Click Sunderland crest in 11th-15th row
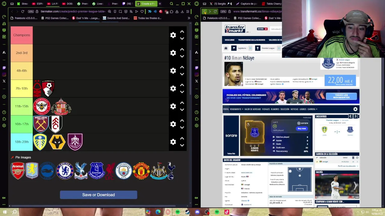This screenshot has height=216, width=385. tap(61, 107)
